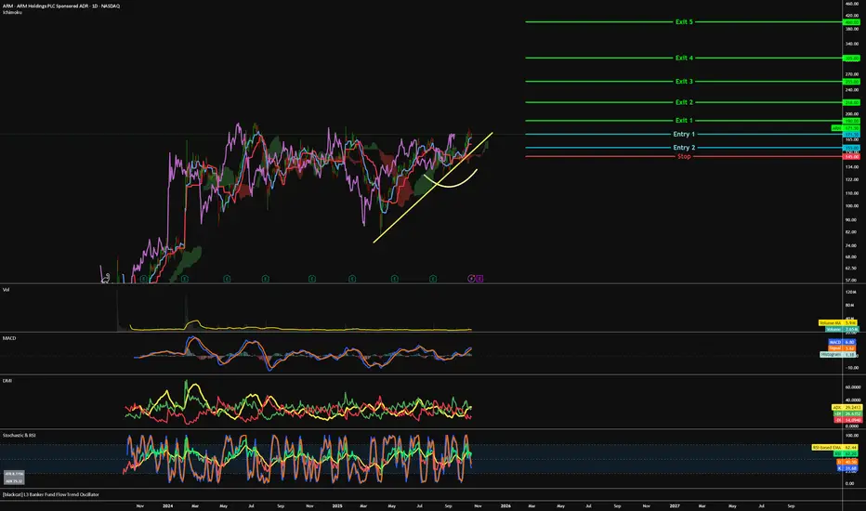
Task: Open the L3 Banker Fund Flow oscillator pane
Action: point(65,494)
